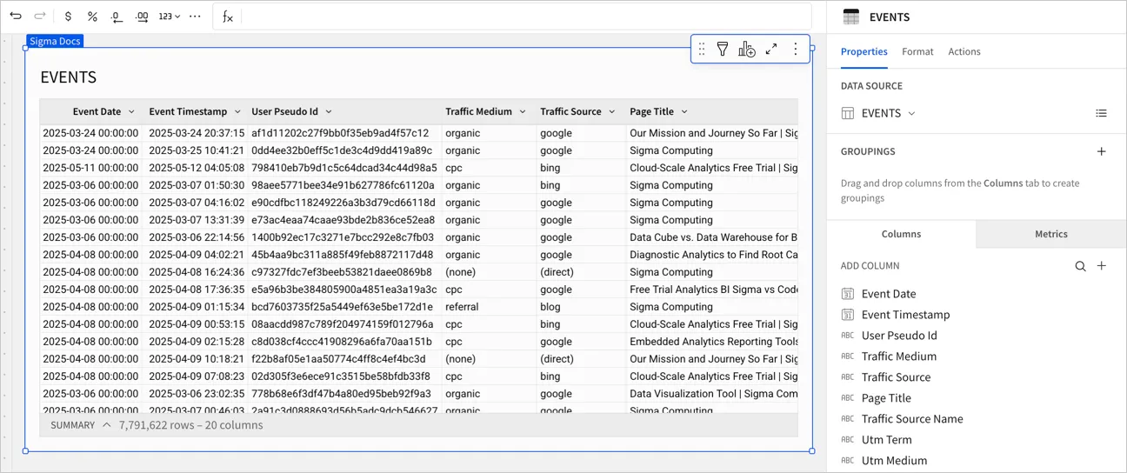
Task: Apply percent format icon
Action: click(x=92, y=17)
